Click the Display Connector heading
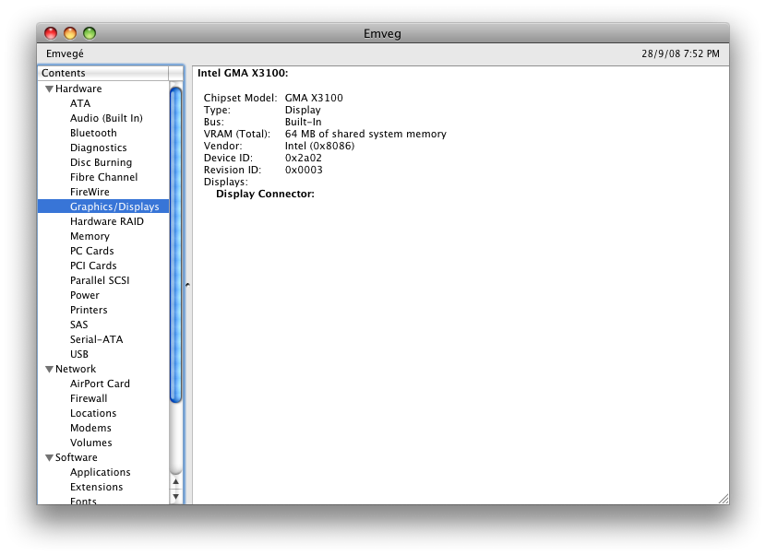 coord(265,194)
